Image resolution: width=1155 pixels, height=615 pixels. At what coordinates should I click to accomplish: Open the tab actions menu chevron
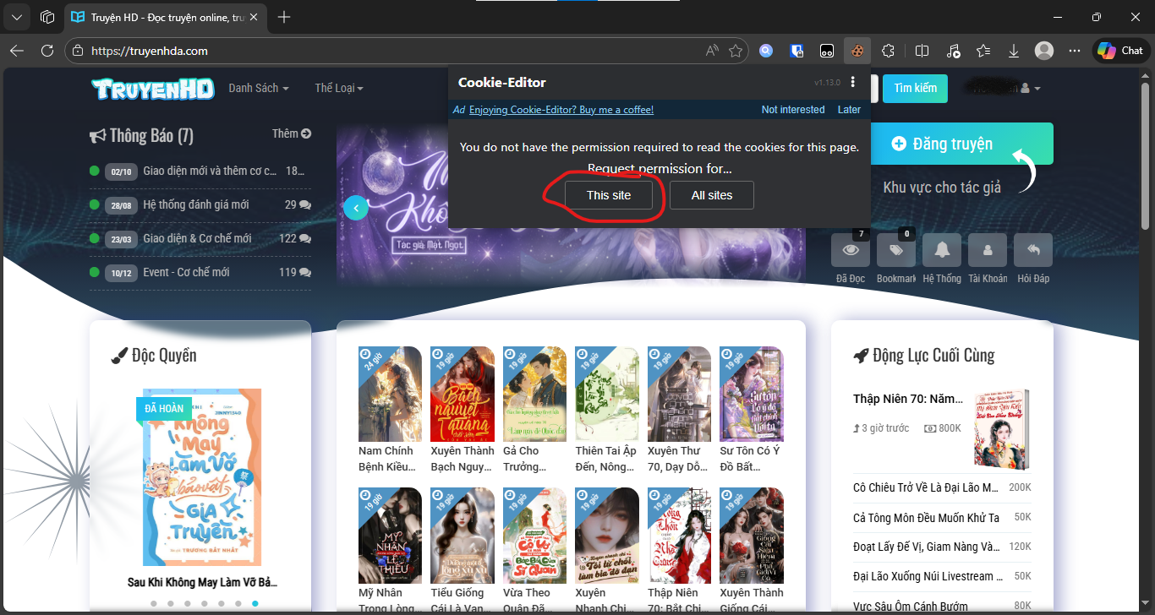[17, 17]
